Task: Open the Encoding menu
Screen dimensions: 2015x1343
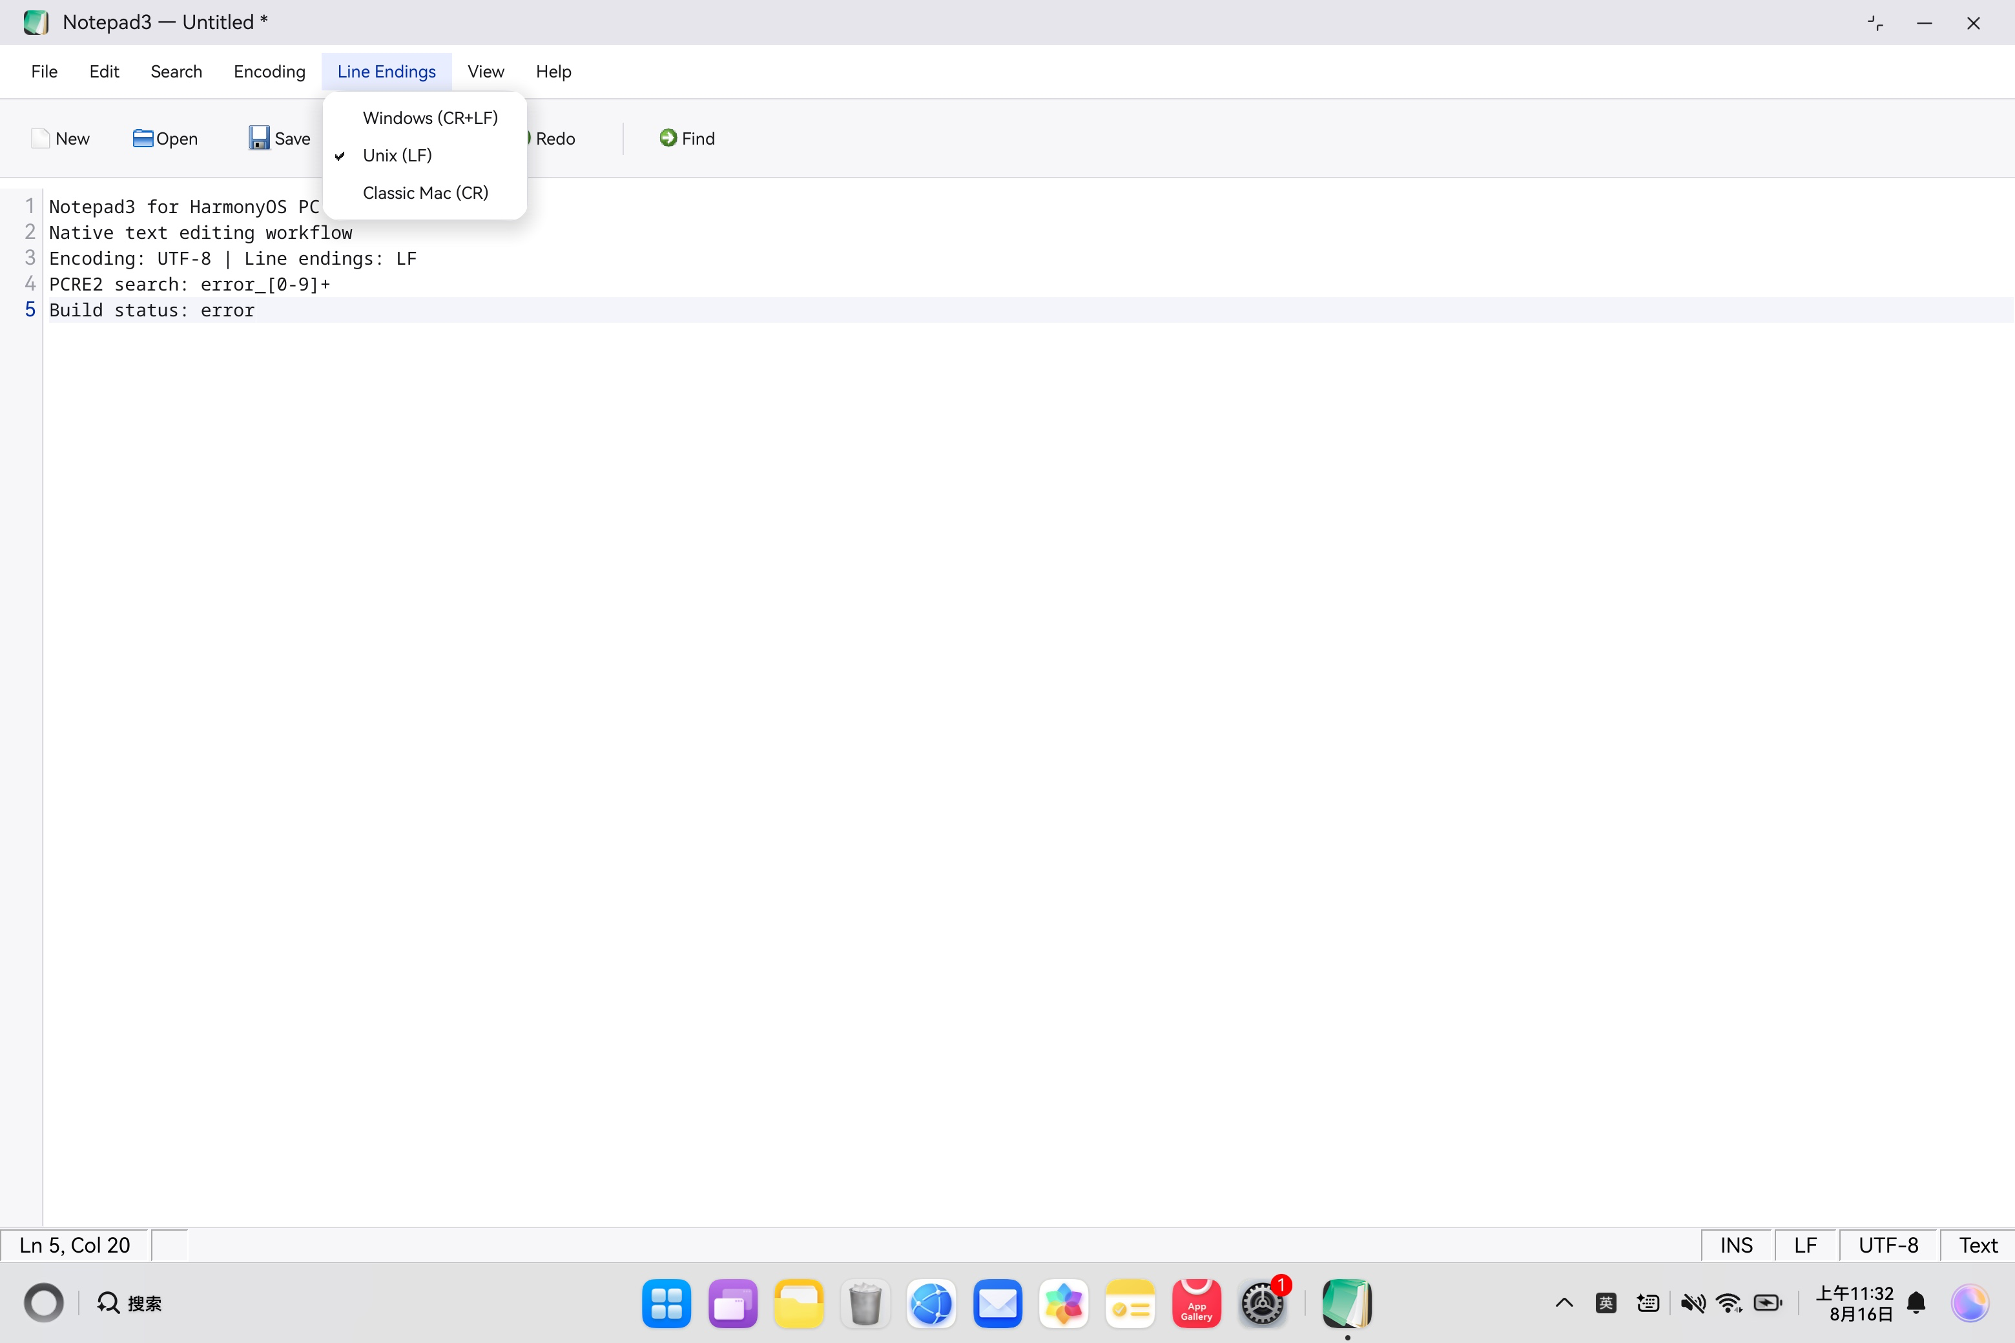Action: pyautogui.click(x=270, y=72)
